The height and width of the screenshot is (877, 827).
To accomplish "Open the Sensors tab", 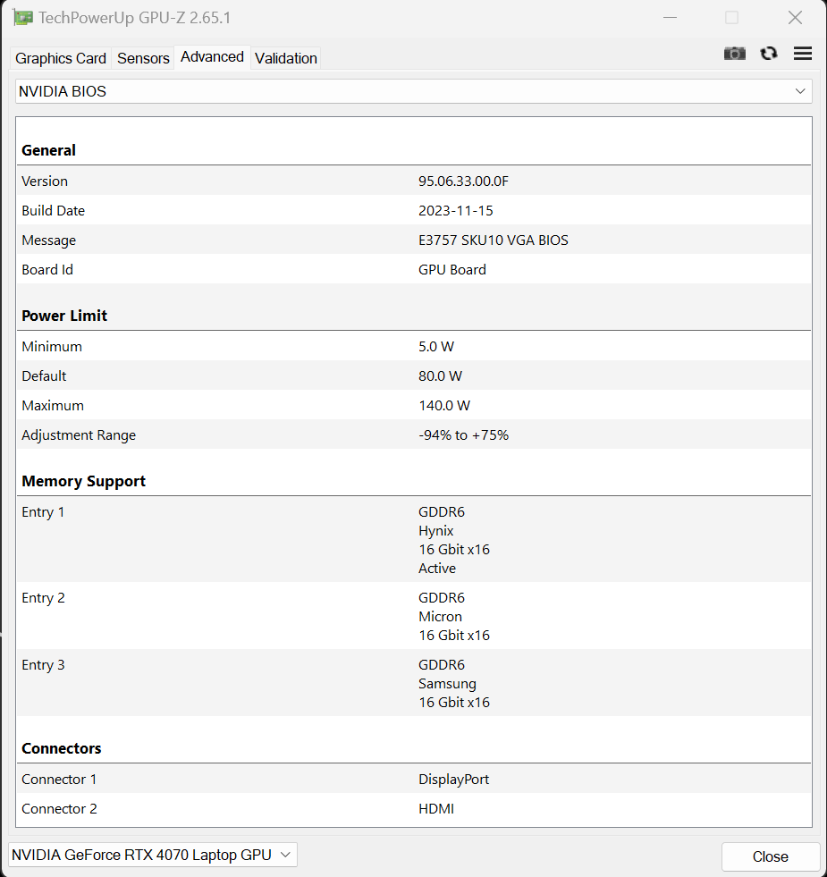I will pyautogui.click(x=143, y=58).
